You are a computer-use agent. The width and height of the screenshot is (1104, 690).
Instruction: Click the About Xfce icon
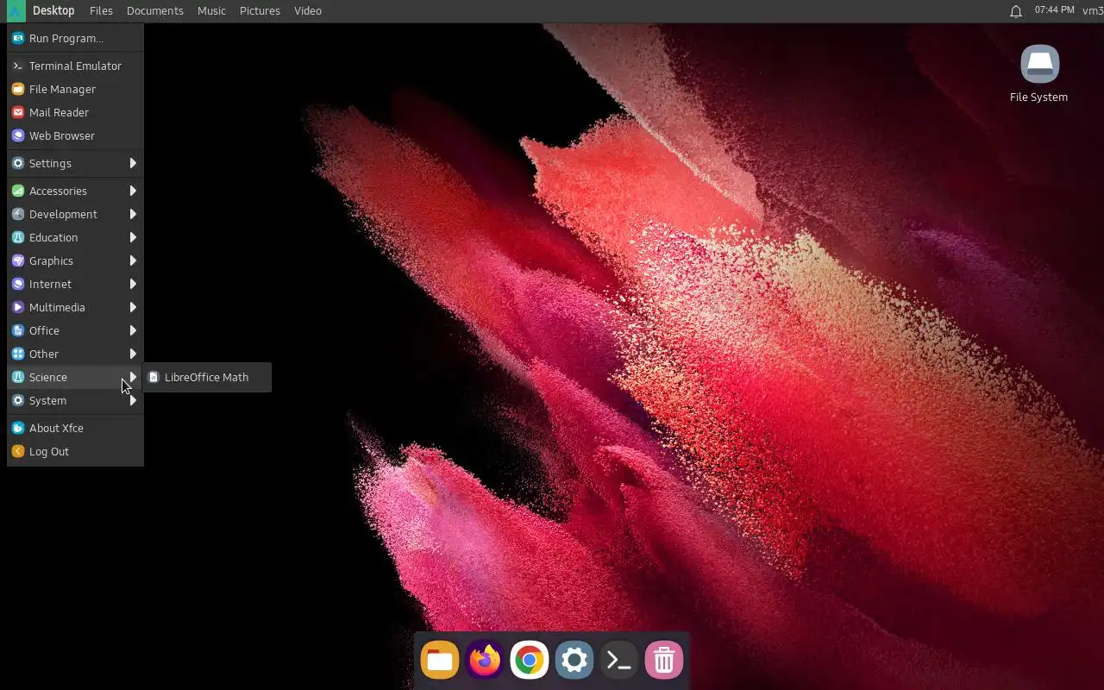[x=17, y=428]
